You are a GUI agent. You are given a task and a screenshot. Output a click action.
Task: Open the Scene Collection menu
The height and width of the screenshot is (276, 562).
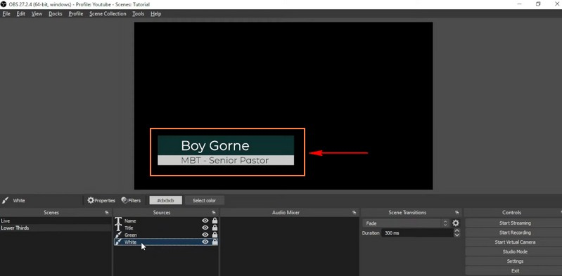coord(108,14)
